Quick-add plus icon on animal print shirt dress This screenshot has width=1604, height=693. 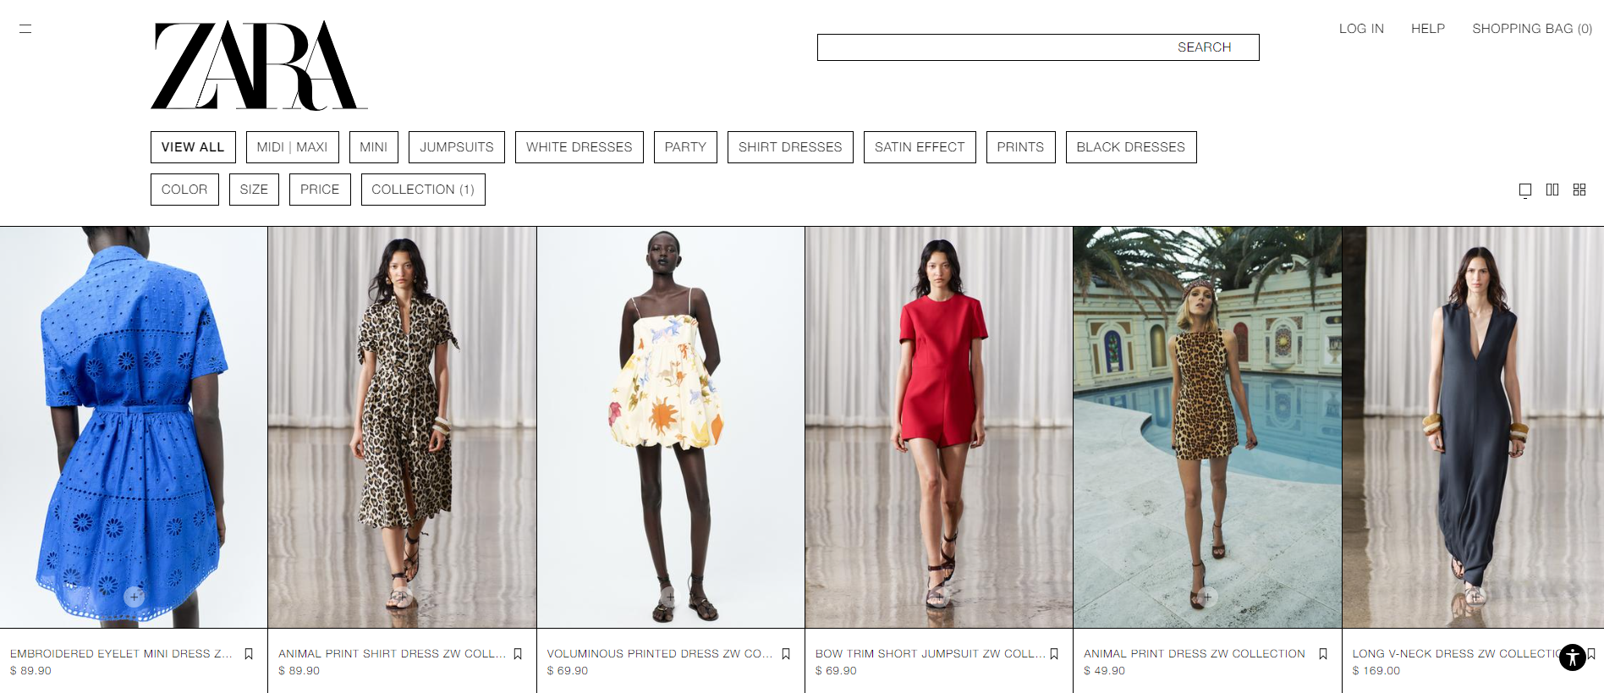[x=403, y=597]
